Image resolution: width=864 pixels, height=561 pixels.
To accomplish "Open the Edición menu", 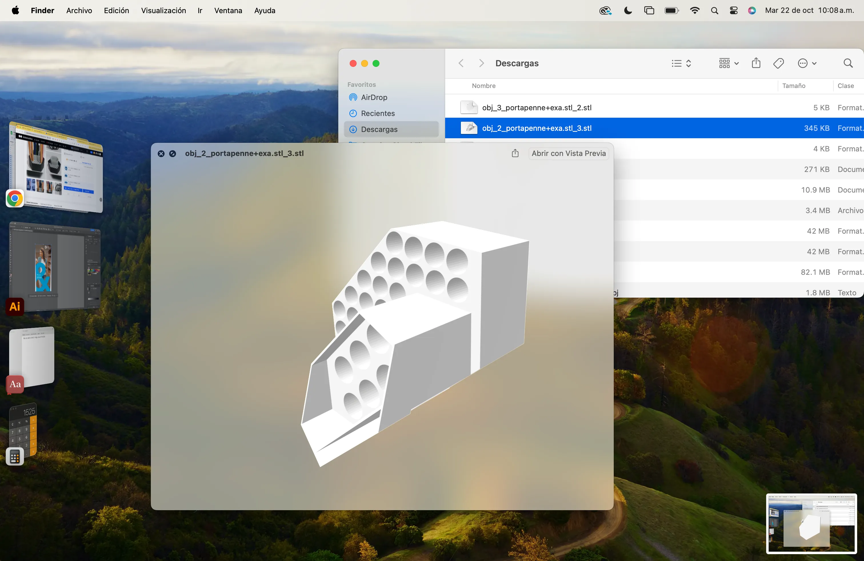I will pyautogui.click(x=117, y=11).
